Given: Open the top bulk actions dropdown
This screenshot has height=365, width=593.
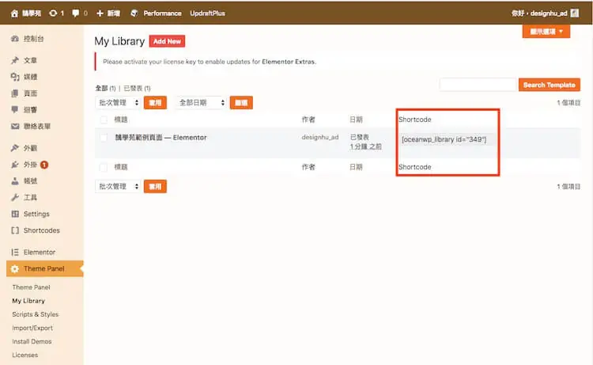Looking at the screenshot, I should [x=118, y=103].
